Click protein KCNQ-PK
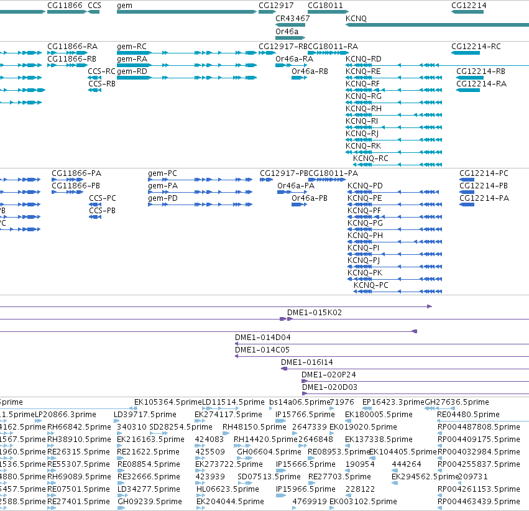Viewport: 529px width, 511px height. click(x=365, y=272)
